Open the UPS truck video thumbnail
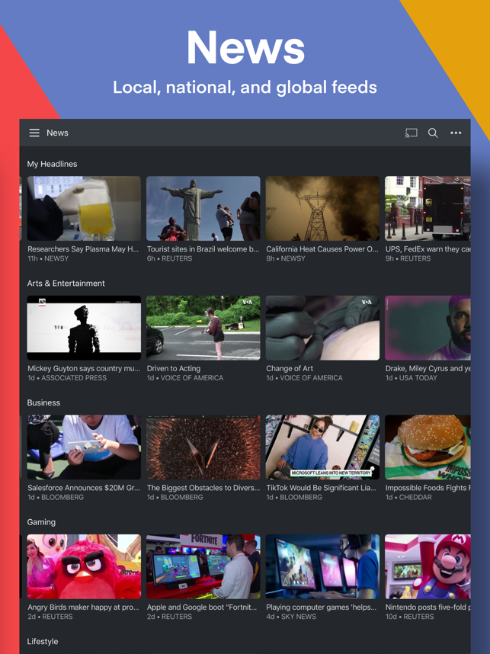The width and height of the screenshot is (490, 654). coord(428,208)
